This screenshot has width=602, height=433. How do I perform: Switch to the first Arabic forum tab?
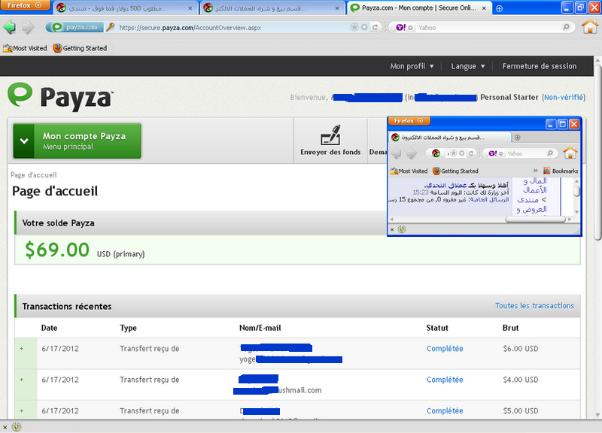coord(126,8)
